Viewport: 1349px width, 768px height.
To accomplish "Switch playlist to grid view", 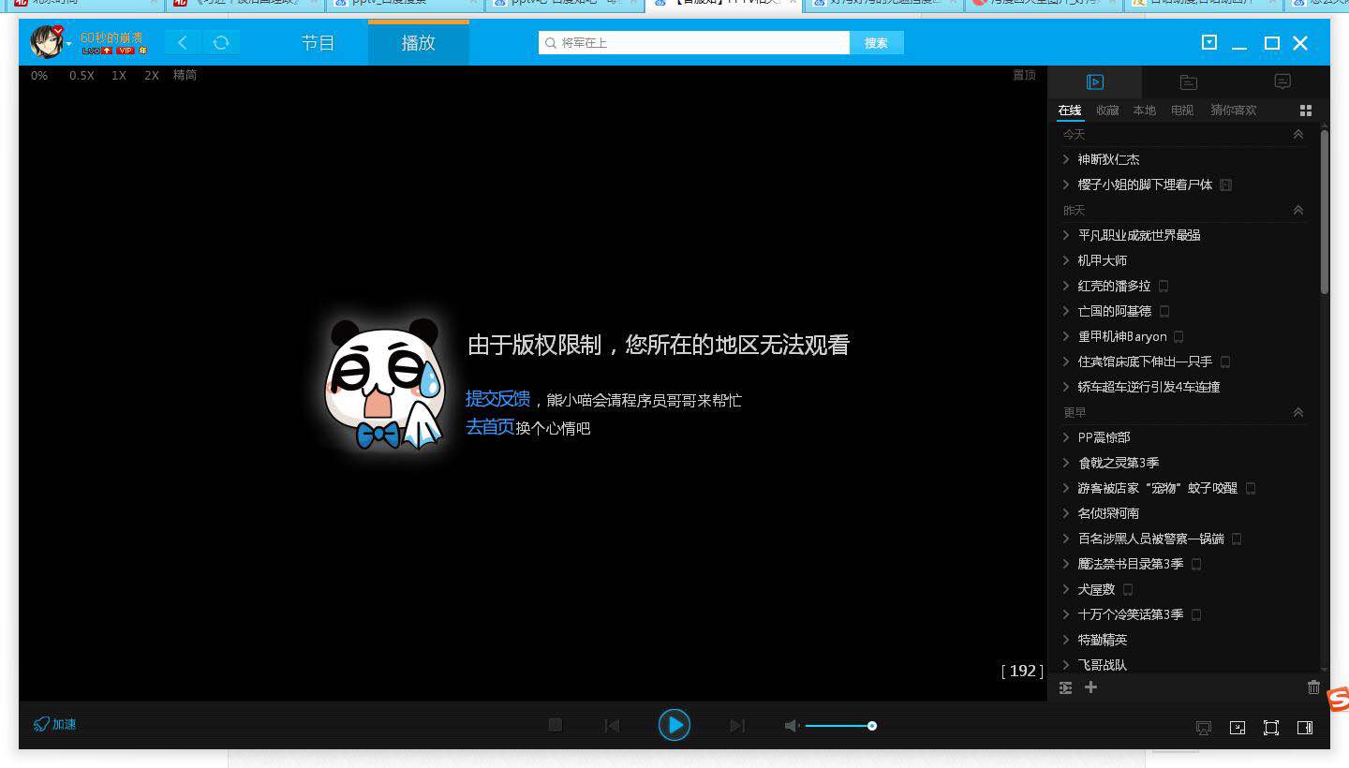I will tap(1306, 111).
